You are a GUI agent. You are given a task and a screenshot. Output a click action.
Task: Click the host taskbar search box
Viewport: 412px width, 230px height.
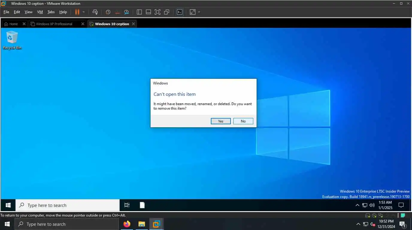[x=66, y=224]
